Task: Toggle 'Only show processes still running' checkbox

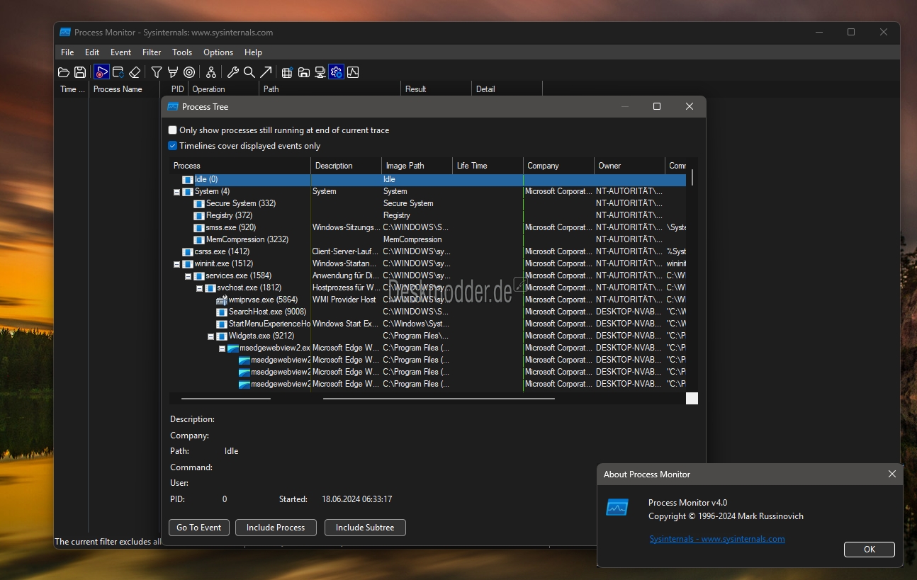Action: pos(172,130)
